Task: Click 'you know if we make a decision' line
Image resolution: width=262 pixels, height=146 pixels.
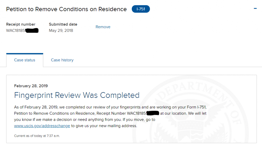Action: pos(85,120)
